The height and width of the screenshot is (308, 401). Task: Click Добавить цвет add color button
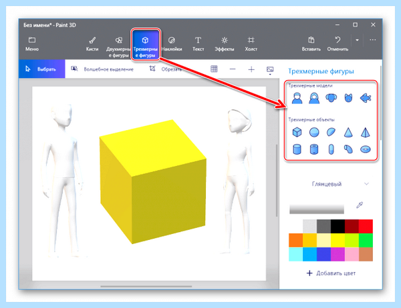click(x=331, y=273)
